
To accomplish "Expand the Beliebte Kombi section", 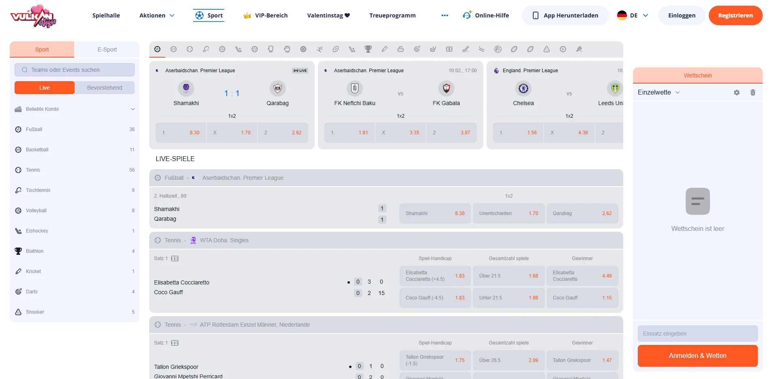I will point(75,109).
